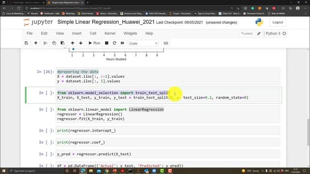Open Task View on the taskbar
The height and width of the screenshot is (174, 310).
tap(75, 171)
